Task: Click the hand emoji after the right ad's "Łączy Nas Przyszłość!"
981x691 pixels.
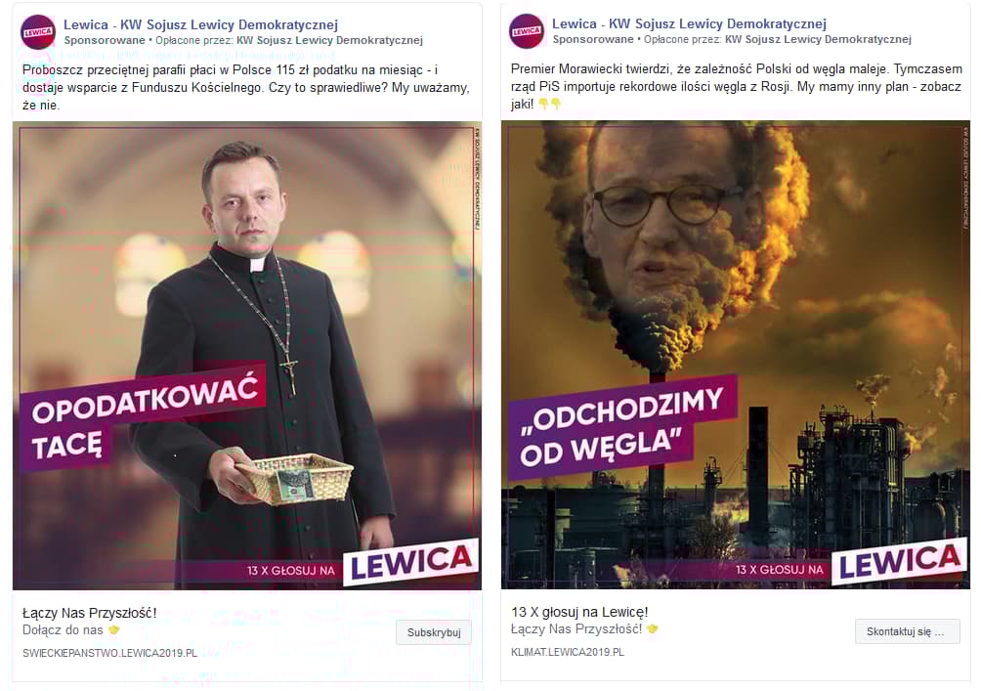Action: coord(653,628)
